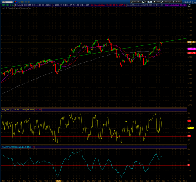Open chart settings wrench icon
Screen dimensions: 196x182
click(x=146, y=2)
